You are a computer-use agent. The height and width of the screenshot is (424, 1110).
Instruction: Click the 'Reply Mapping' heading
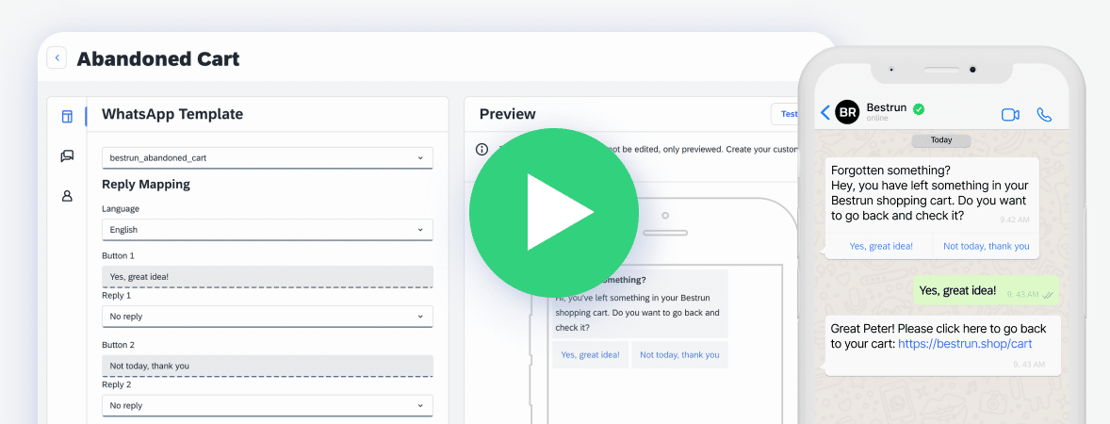click(x=146, y=185)
